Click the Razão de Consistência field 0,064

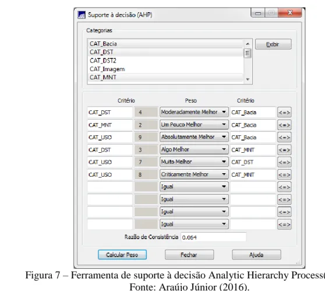coord(214,237)
